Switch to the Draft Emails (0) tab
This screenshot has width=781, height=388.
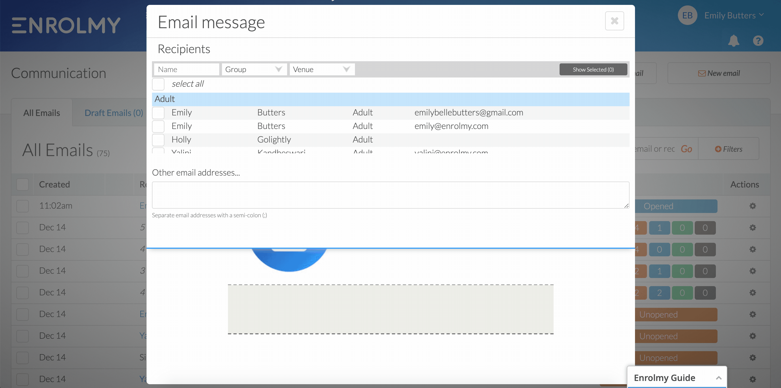(x=114, y=113)
